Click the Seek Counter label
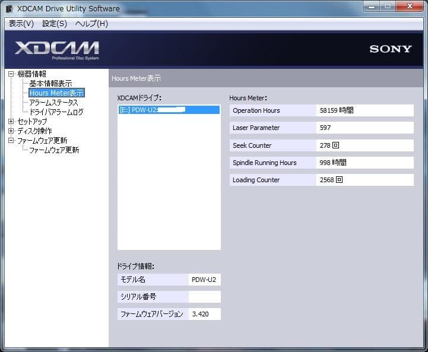This screenshot has width=428, height=352. 252,145
